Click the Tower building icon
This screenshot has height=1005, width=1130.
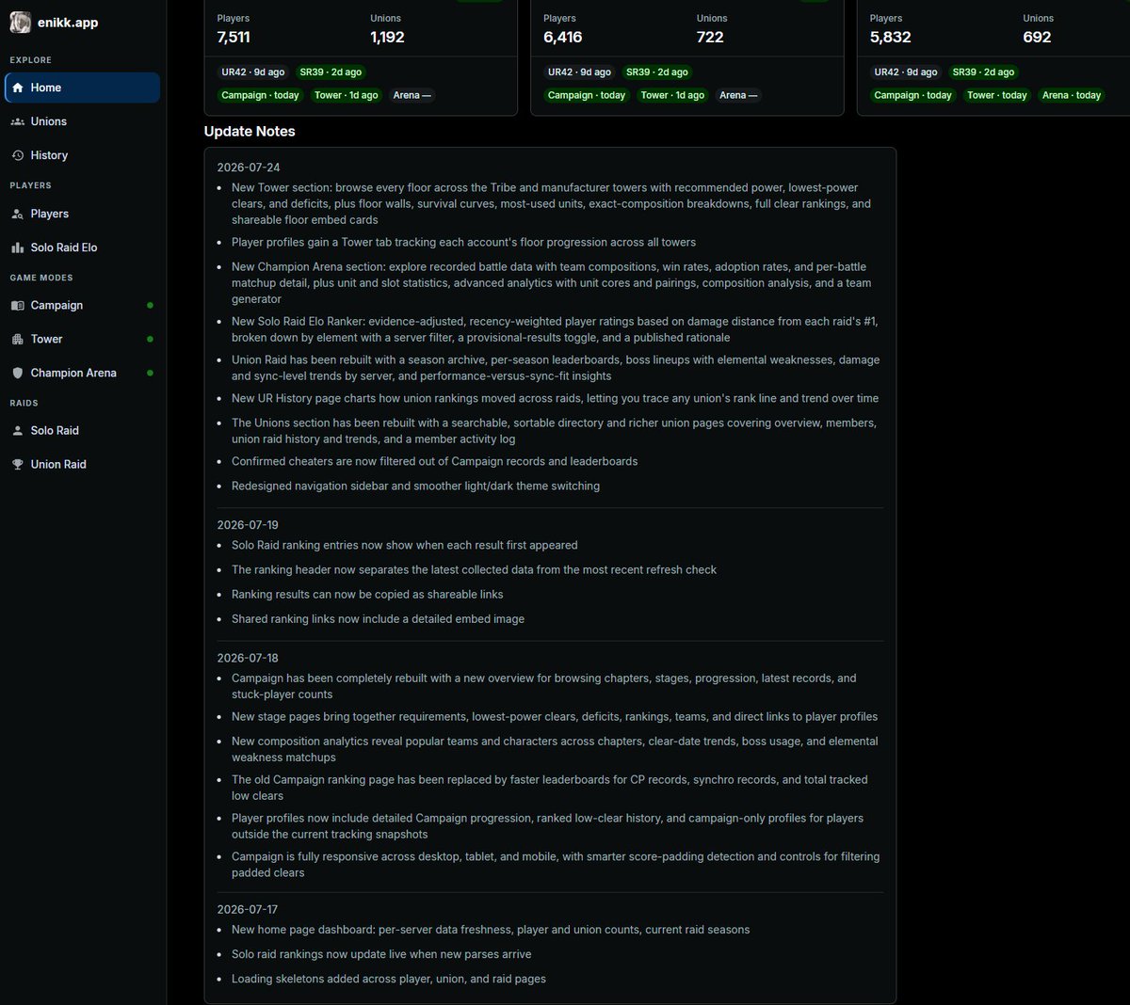click(x=17, y=339)
